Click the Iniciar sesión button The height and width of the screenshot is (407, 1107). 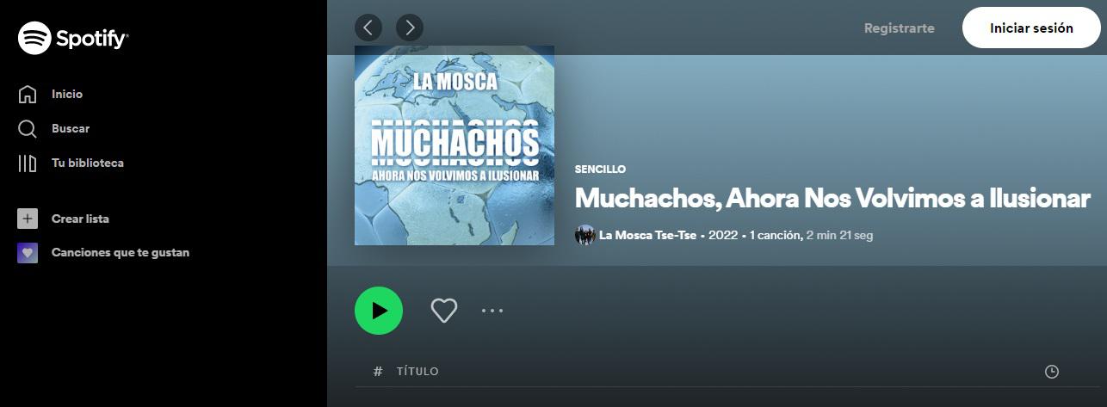1031,28
